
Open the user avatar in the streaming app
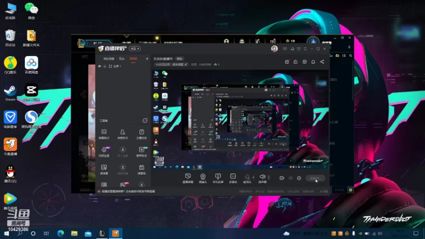tap(274, 48)
